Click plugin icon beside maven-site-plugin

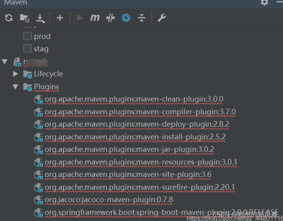pyautogui.click(x=39, y=175)
